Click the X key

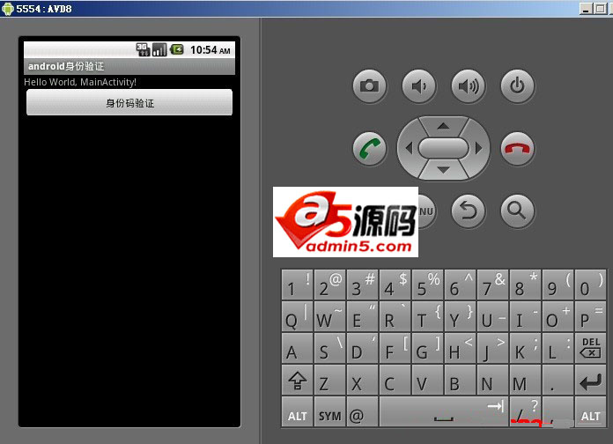tap(362, 380)
